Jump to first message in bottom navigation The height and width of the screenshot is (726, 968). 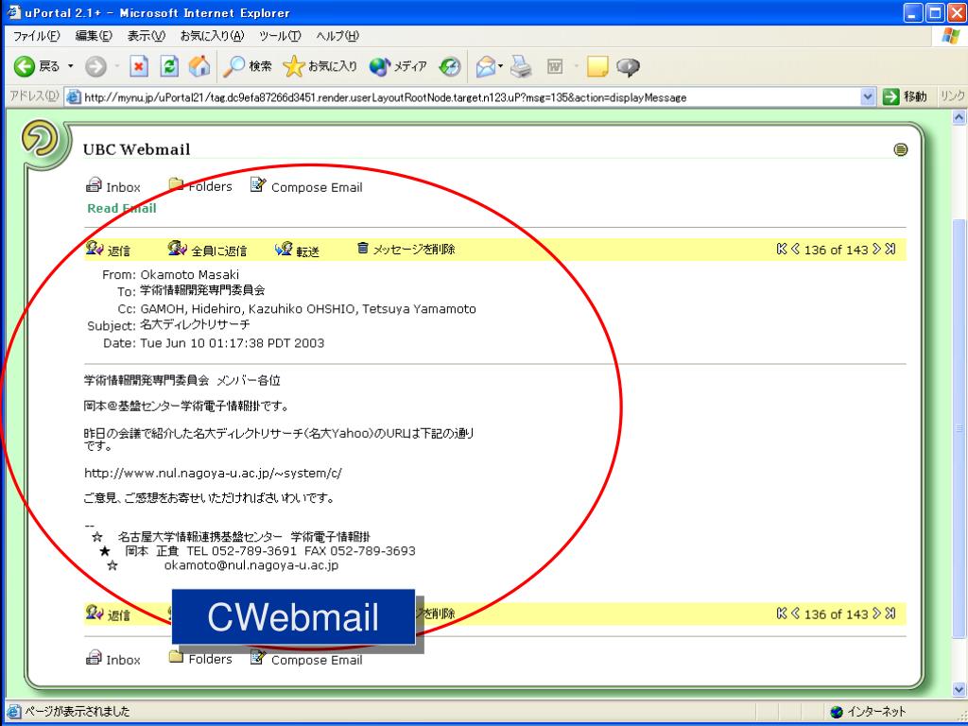point(782,613)
